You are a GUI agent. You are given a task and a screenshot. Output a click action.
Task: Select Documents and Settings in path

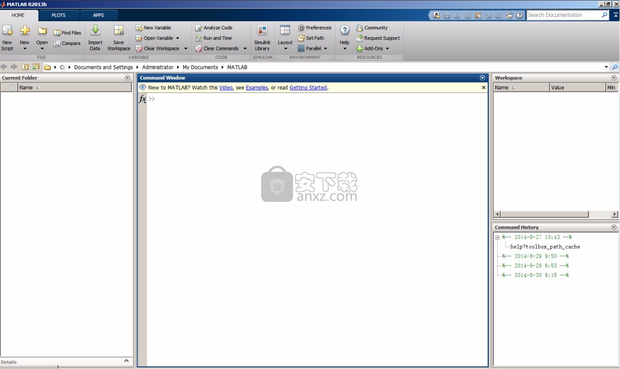(x=103, y=67)
